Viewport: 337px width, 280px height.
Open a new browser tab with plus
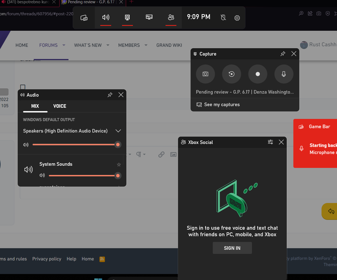(x=131, y=2)
